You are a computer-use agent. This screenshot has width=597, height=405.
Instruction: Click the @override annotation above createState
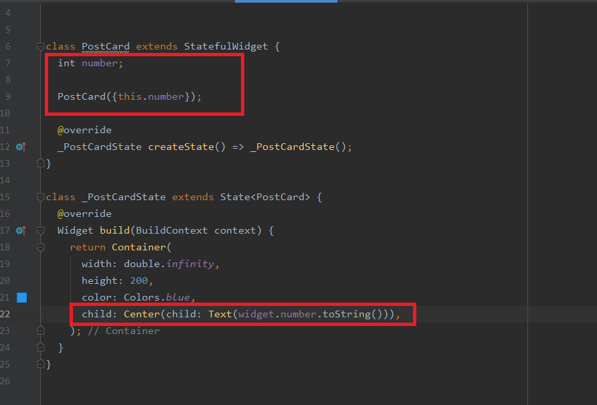(x=84, y=131)
